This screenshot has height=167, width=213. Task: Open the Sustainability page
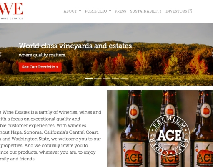point(146,11)
